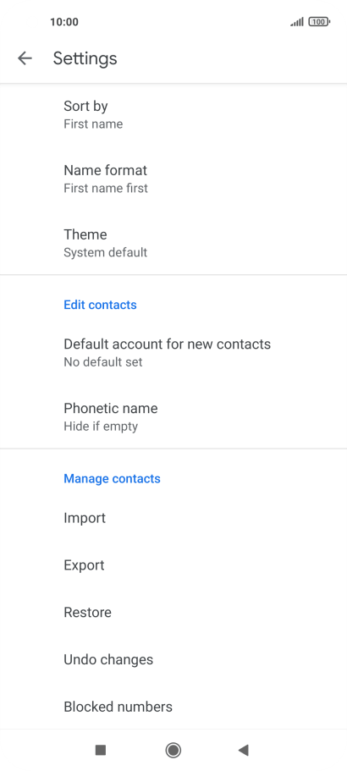
Task: Tap the Edit contacts section header
Action: pyautogui.click(x=100, y=305)
